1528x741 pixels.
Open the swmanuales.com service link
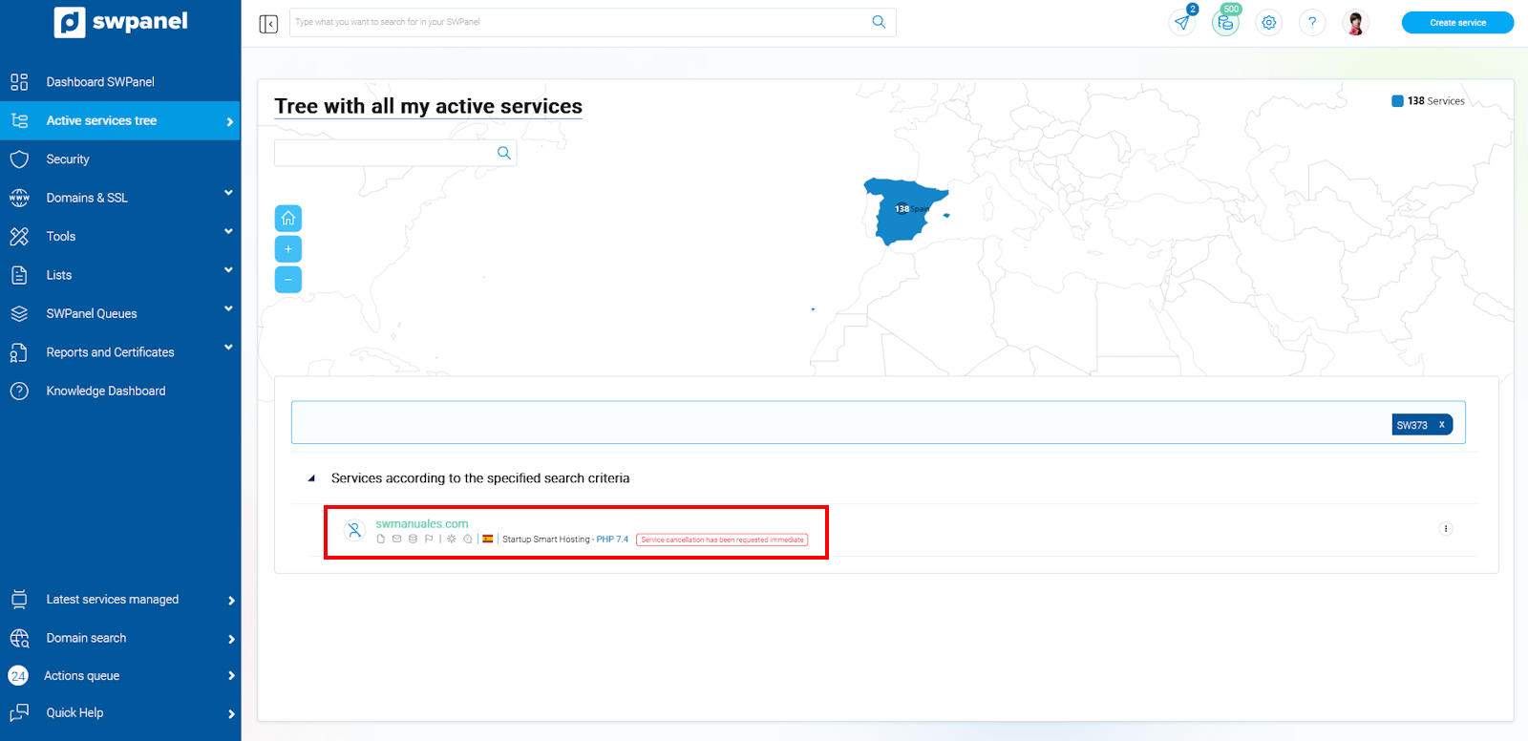tap(422, 523)
